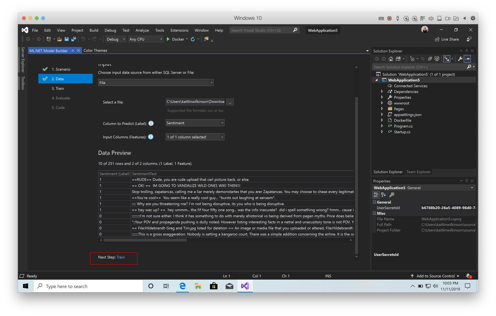Open the Sentiment label column dropdown
Viewport: 496px width, 316px height.
point(195,123)
